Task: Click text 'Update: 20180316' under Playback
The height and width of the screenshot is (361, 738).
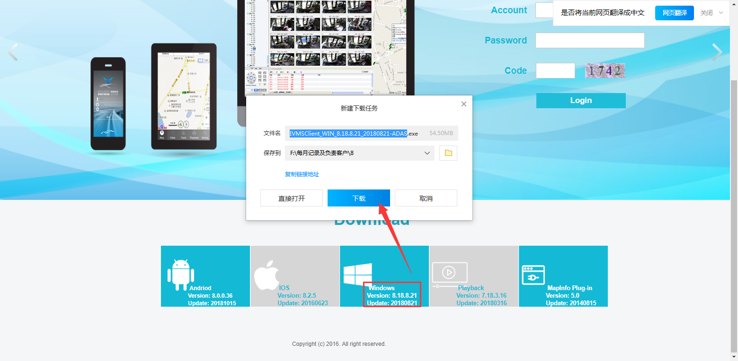Action: [481, 303]
